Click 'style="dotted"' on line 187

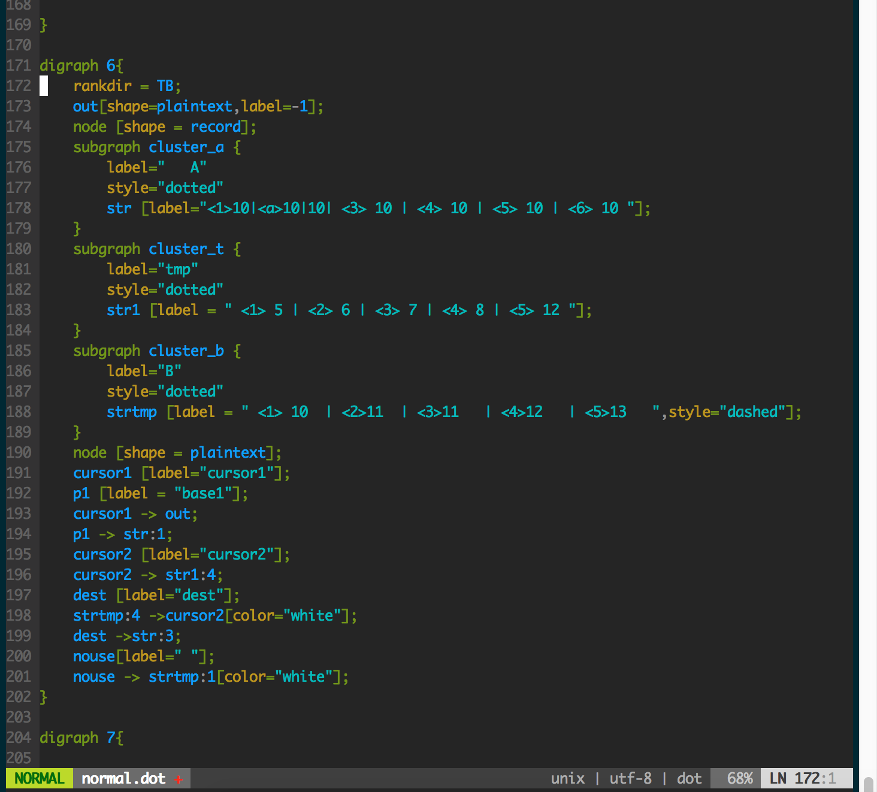pos(165,391)
